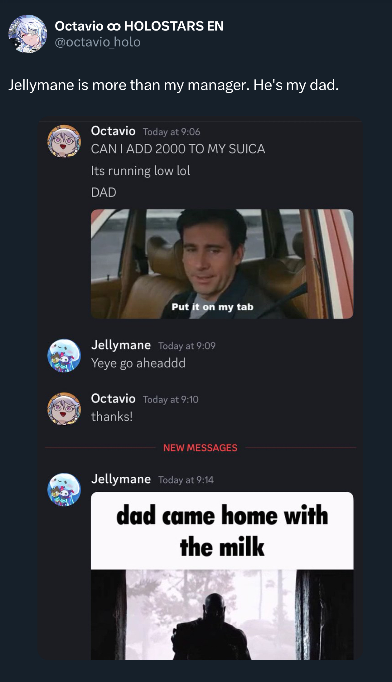Open 'dad came home with the milk' image
Screen dimensions: 392x682
222,576
